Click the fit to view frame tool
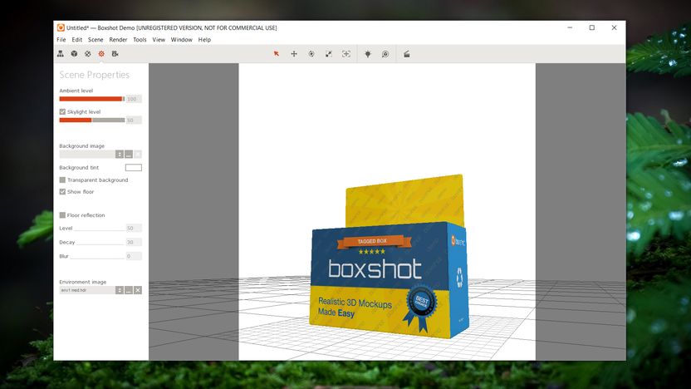 (346, 54)
